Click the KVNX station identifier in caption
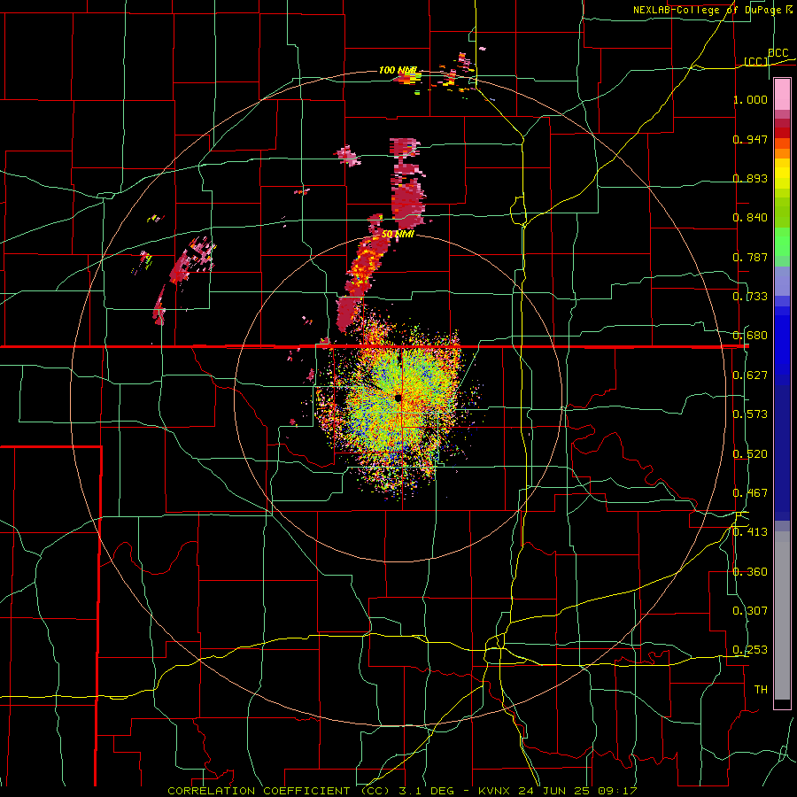 click(x=496, y=791)
